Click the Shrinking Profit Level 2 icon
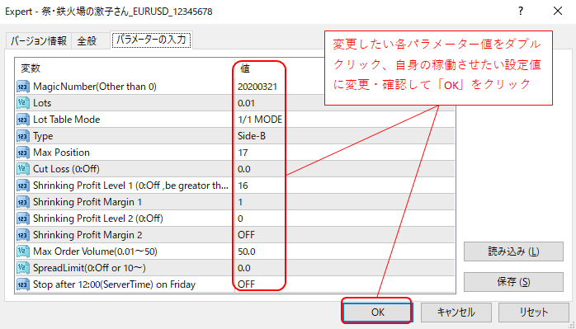This screenshot has width=576, height=329. (x=23, y=219)
